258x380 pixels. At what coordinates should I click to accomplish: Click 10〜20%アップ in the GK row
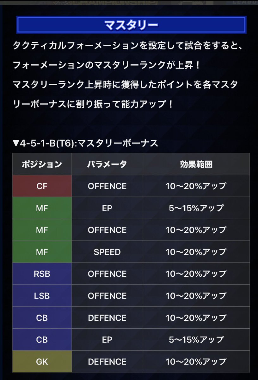(x=196, y=362)
